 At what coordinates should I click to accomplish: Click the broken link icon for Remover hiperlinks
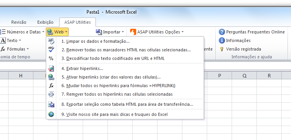click(x=51, y=94)
